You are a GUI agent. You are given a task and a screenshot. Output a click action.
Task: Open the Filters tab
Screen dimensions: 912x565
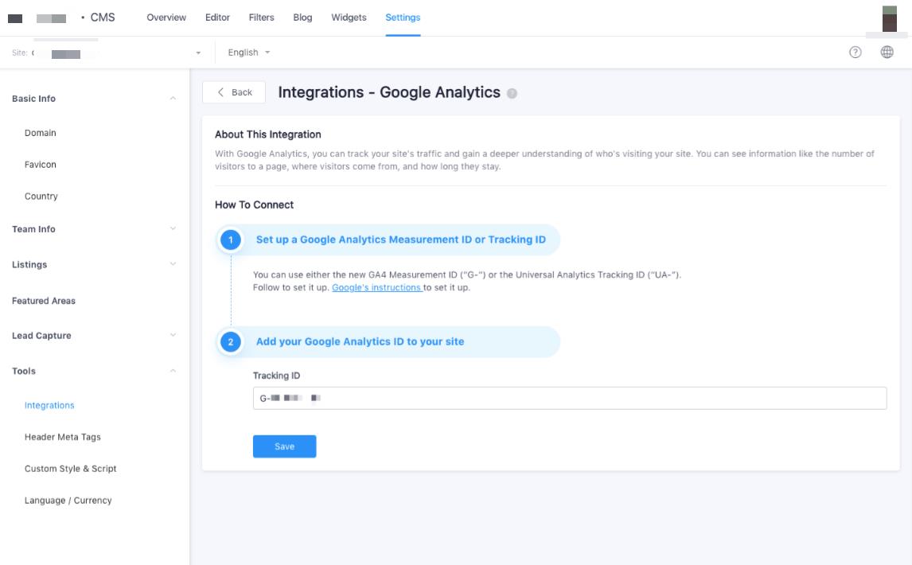(261, 18)
